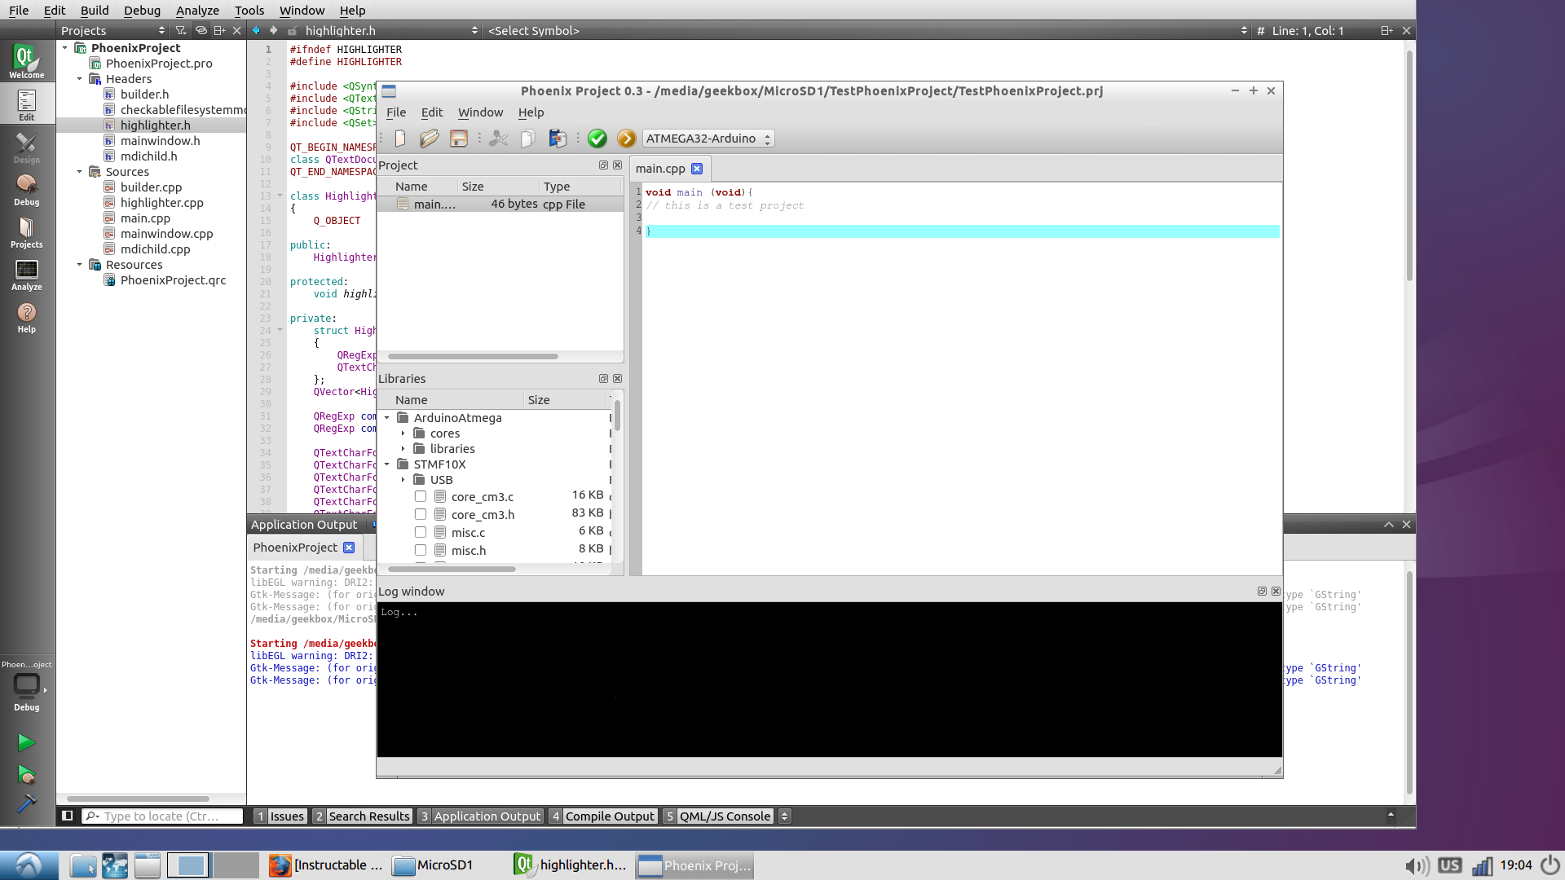Enable the core_cm3.h checkbox
Image resolution: width=1565 pixels, height=880 pixels.
[x=421, y=514]
